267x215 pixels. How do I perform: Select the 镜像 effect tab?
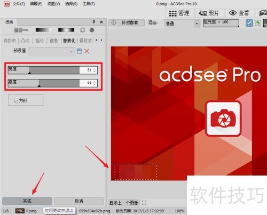pos(54,41)
